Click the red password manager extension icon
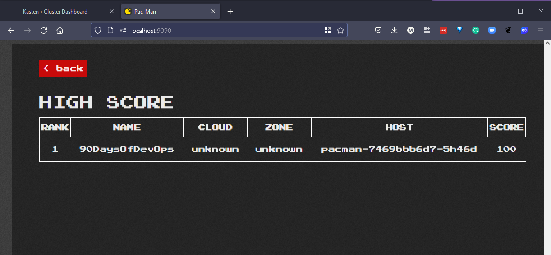This screenshot has height=255, width=551. tap(443, 30)
